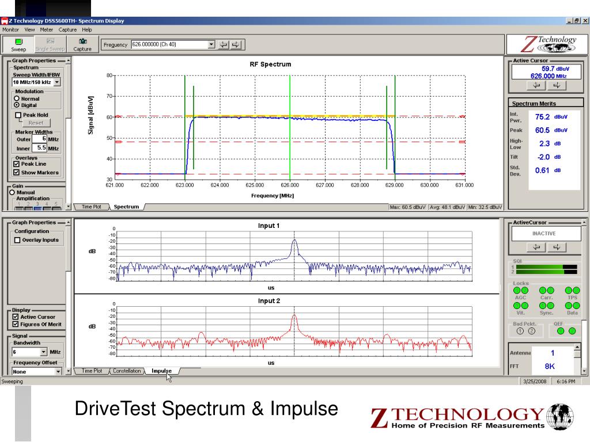
Task: Click the Bad Pckt. indicator 2
Action: coord(531,331)
